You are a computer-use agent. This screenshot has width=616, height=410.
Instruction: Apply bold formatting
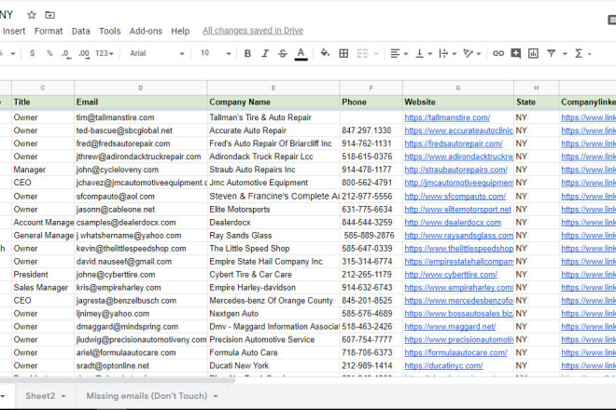point(247,53)
